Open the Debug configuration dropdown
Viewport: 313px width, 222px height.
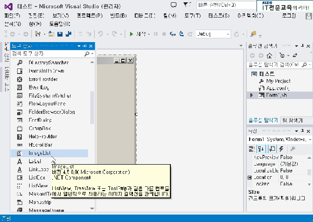pyautogui.click(x=213, y=34)
